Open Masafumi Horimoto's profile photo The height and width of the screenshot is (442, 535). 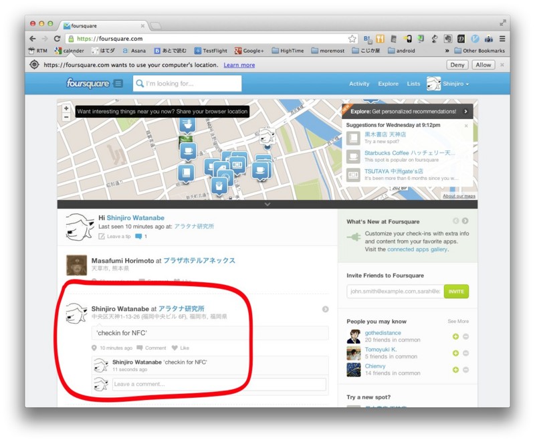[x=76, y=265]
